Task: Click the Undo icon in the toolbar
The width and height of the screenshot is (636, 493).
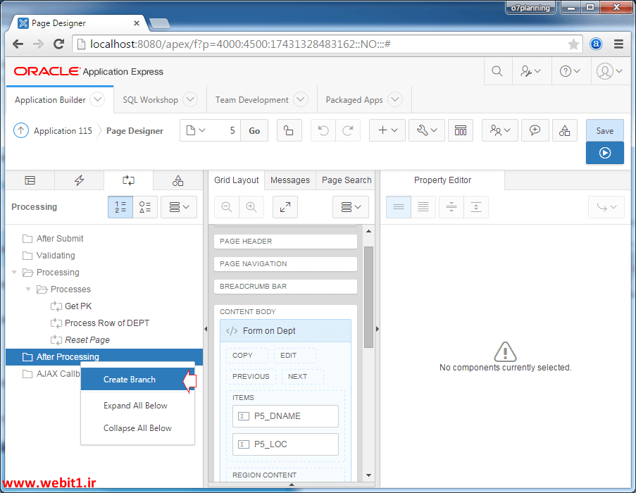Action: (323, 130)
